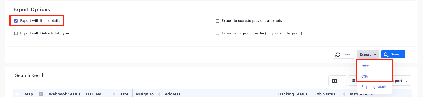Choose Excel from the export menu
Image resolution: width=423 pixels, height=97 pixels.
[365, 66]
